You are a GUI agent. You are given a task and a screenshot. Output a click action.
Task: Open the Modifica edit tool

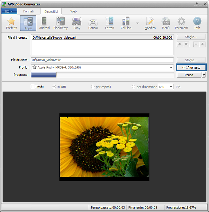pyautogui.click(x=150, y=23)
